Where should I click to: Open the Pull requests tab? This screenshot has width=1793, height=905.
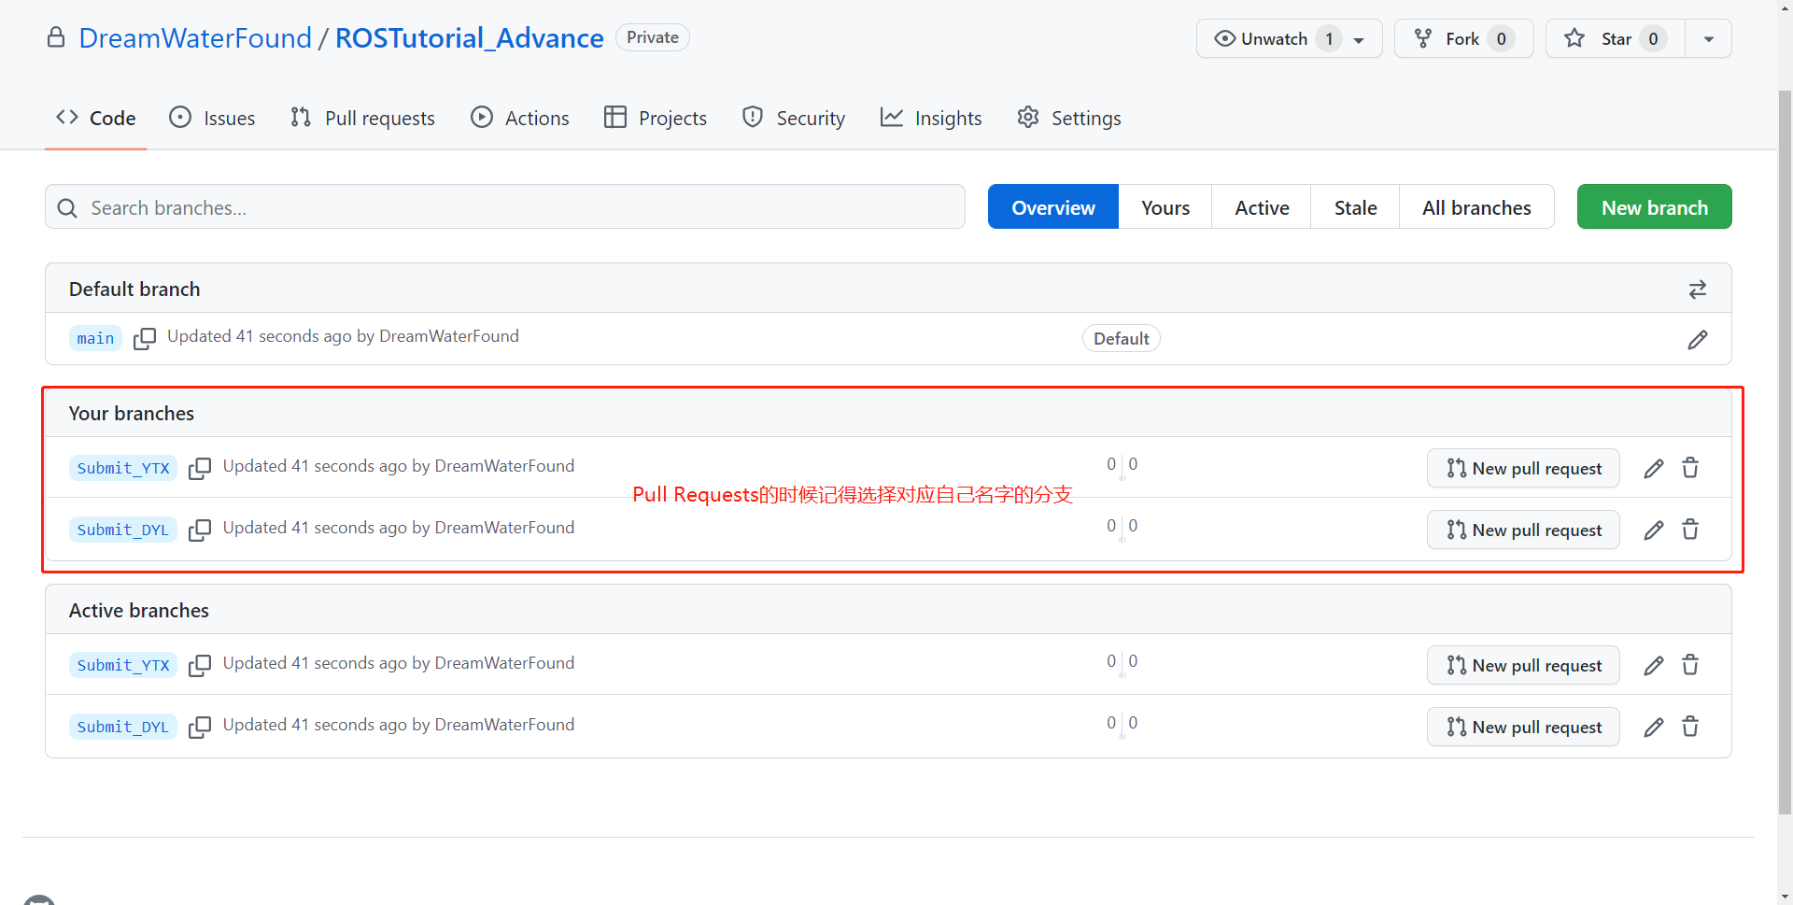362,119
